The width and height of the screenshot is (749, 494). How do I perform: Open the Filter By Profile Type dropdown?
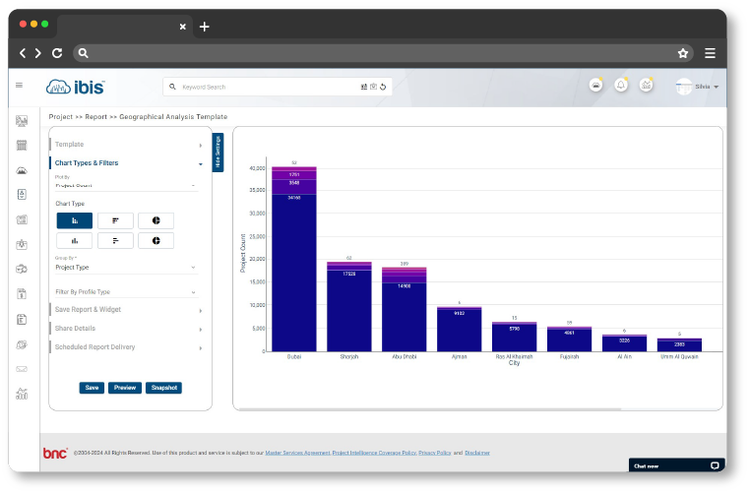pos(126,292)
